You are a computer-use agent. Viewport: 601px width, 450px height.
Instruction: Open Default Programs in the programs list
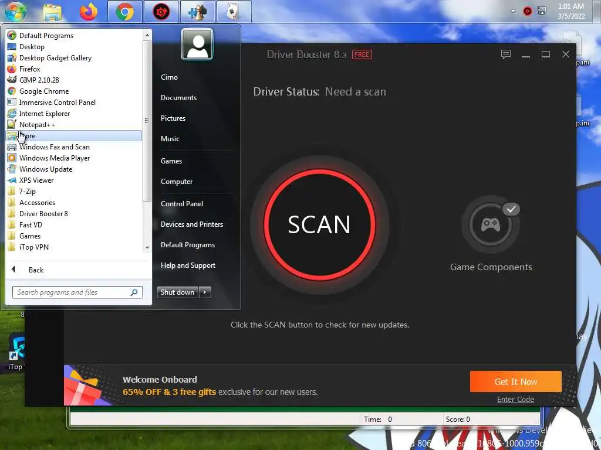[x=74, y=36]
